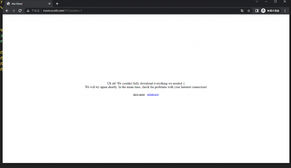
Task: Go back to the previous page
Action: (x=7, y=11)
